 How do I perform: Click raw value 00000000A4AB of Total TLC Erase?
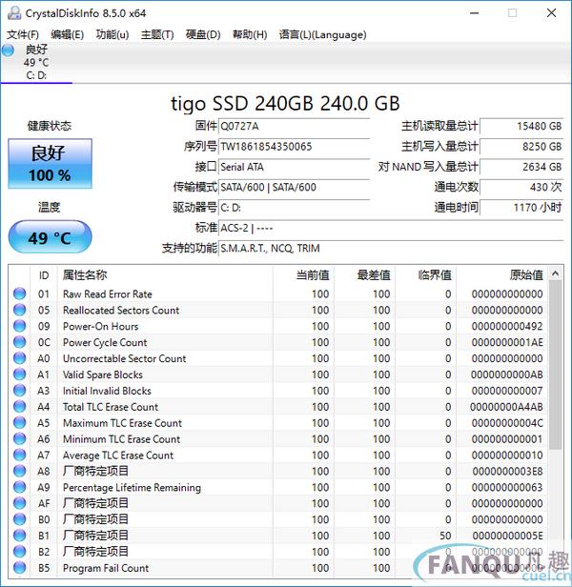point(506,407)
